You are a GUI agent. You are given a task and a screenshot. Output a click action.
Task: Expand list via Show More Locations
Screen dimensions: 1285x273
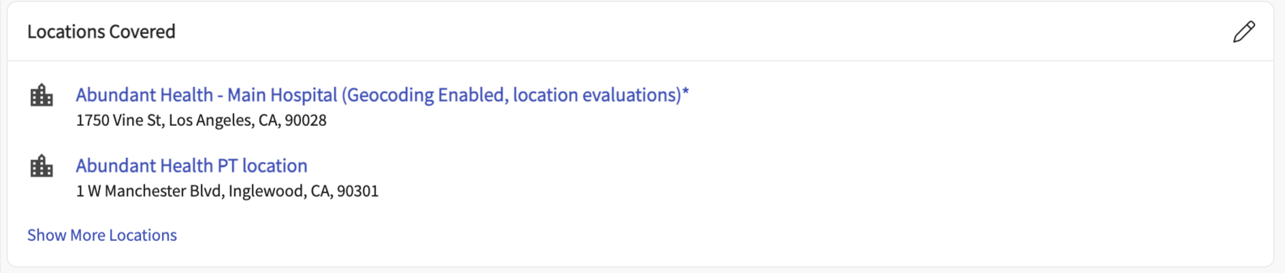click(x=102, y=235)
